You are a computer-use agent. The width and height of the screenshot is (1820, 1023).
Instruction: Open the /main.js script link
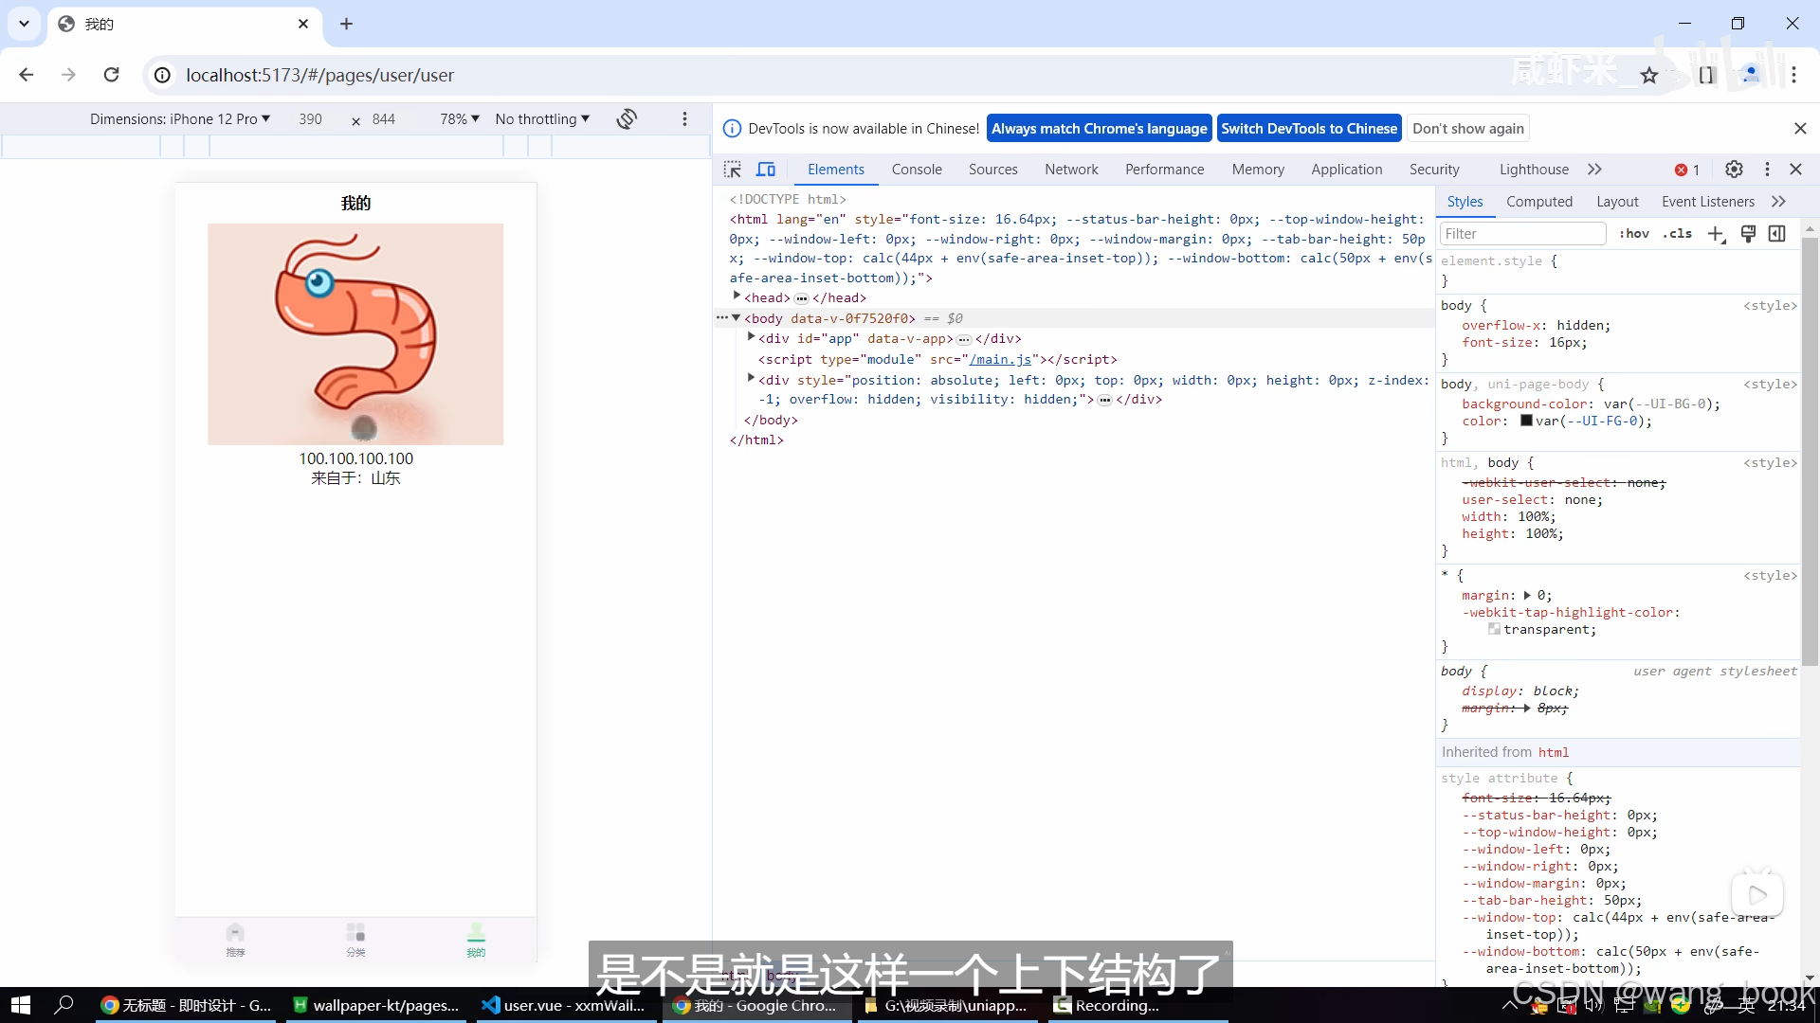tap(999, 359)
